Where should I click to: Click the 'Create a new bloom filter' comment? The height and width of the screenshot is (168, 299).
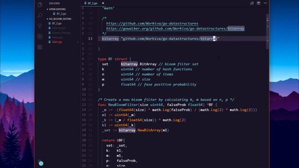coord(166,99)
